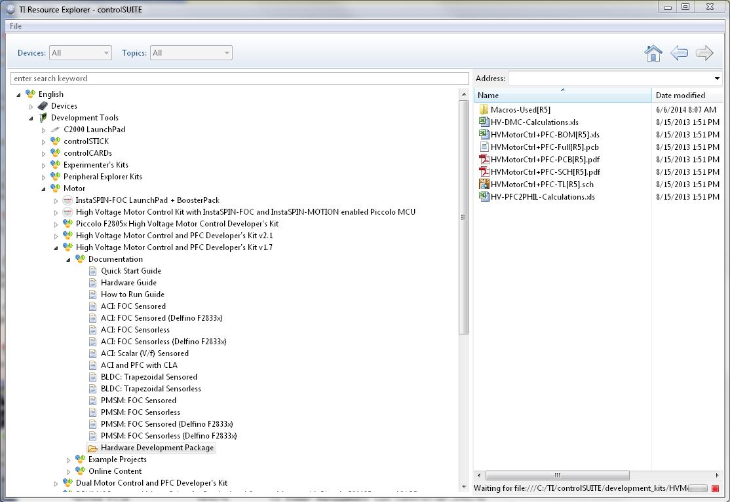The width and height of the screenshot is (730, 502).
Task: Click the Documentation node icon
Action: click(x=80, y=259)
